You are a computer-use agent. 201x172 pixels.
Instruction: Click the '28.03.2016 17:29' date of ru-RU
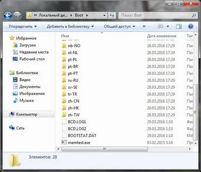[161, 80]
